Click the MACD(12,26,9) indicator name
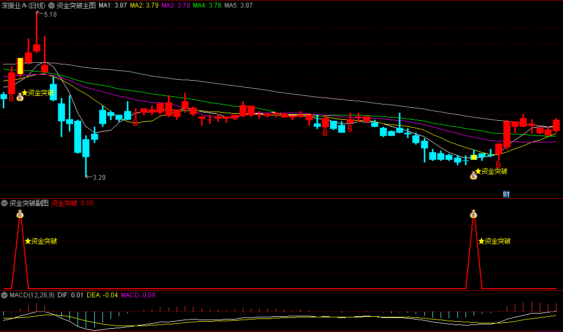563x332 pixels. click(x=32, y=295)
